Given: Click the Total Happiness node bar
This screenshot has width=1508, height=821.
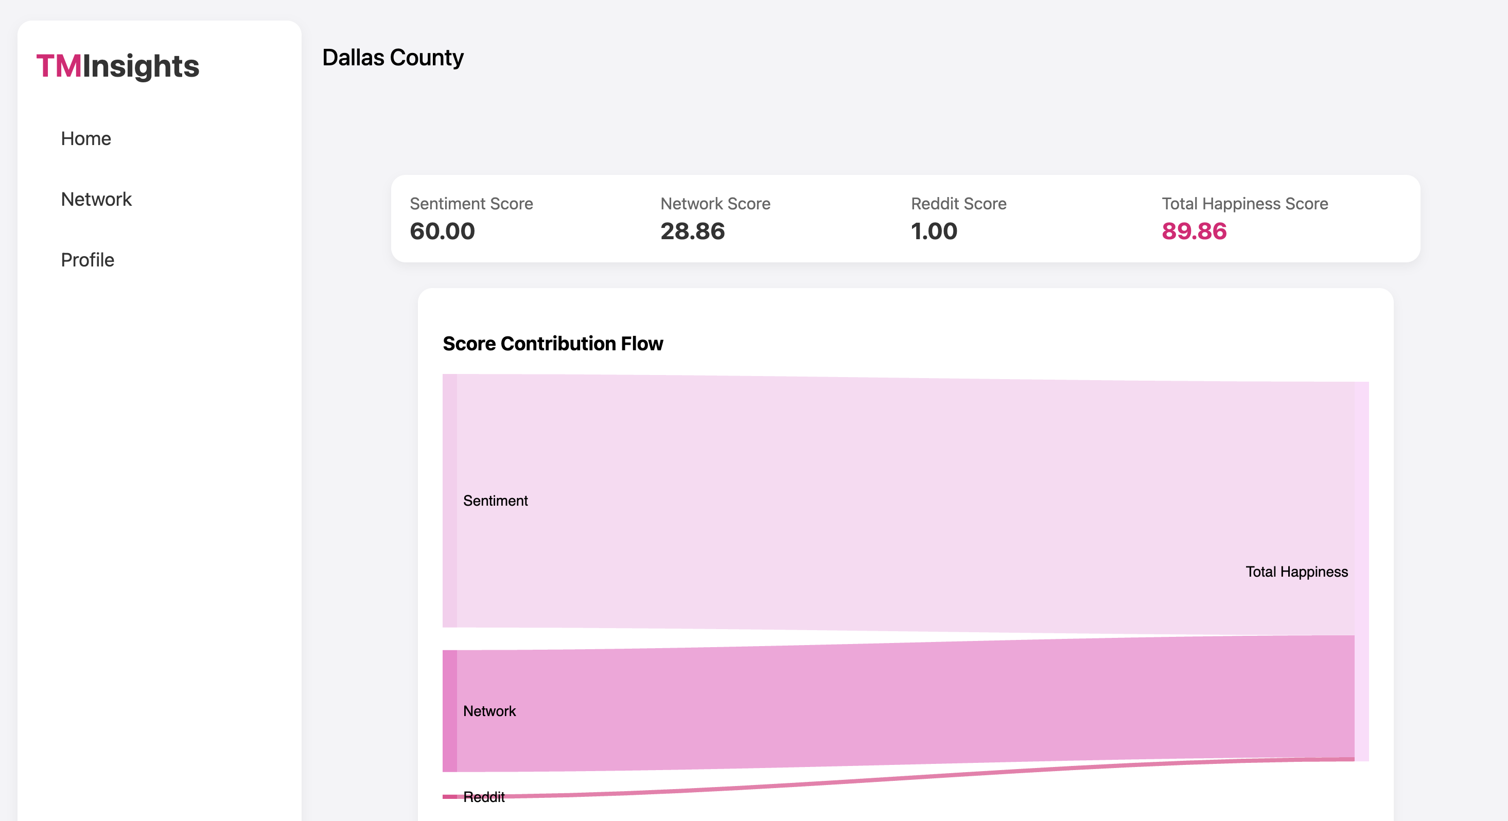Looking at the screenshot, I should tap(1362, 571).
